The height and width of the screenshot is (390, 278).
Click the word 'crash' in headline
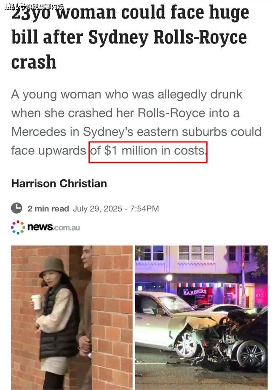(x=34, y=62)
